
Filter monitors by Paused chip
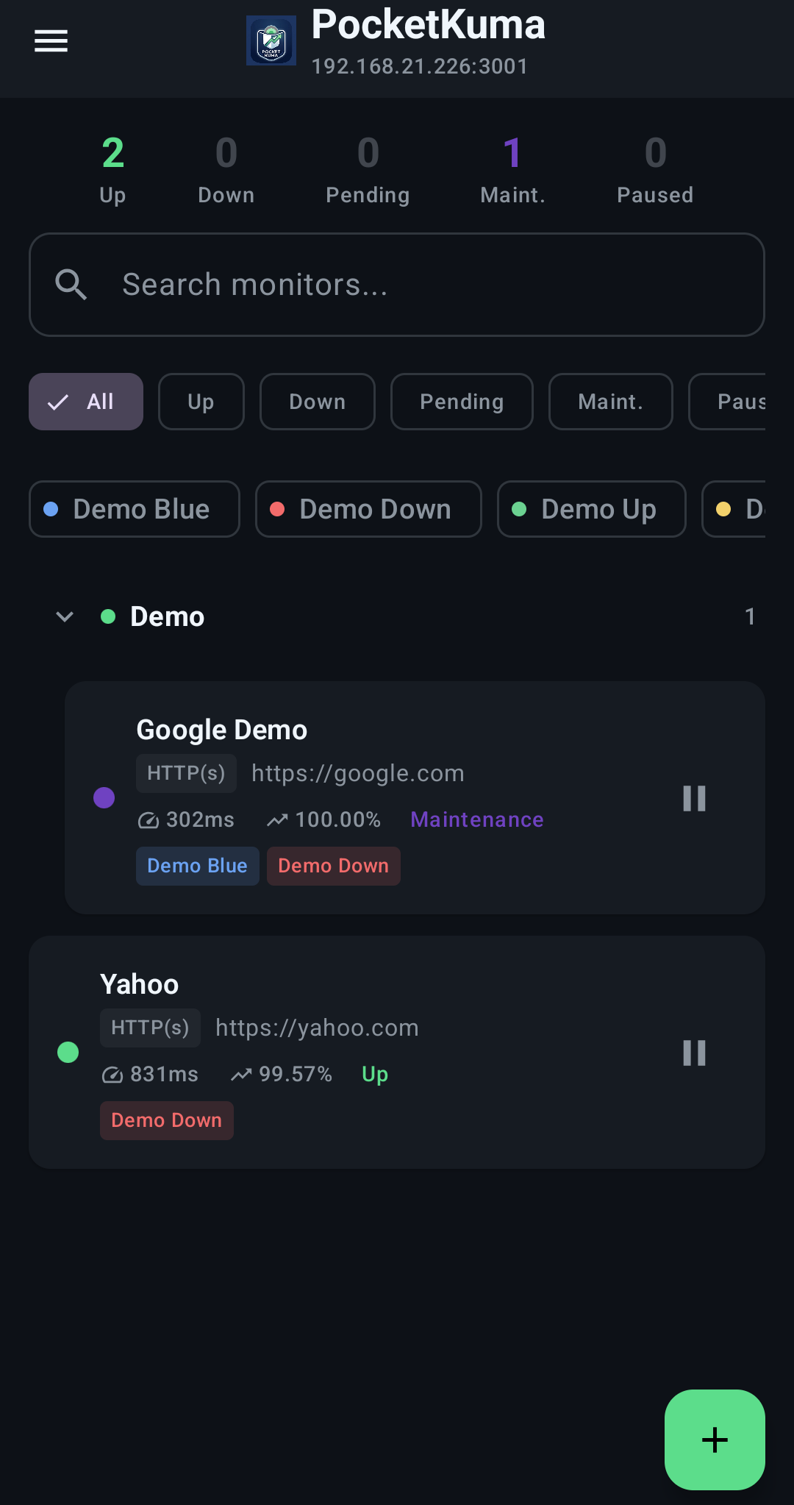click(727, 402)
